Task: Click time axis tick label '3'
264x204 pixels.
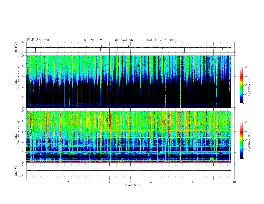Action: pyautogui.click(x=89, y=182)
